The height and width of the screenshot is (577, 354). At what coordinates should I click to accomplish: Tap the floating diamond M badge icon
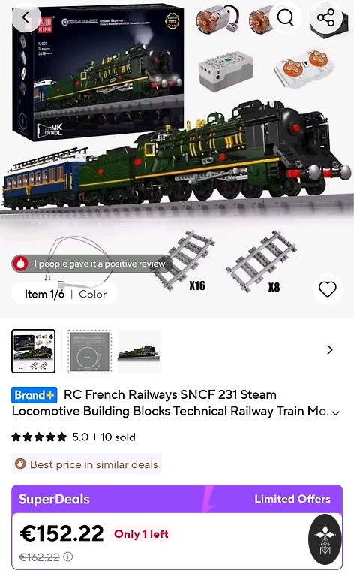(325, 540)
